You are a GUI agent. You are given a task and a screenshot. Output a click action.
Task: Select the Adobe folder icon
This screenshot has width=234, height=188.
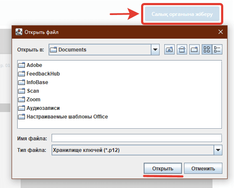(22, 65)
